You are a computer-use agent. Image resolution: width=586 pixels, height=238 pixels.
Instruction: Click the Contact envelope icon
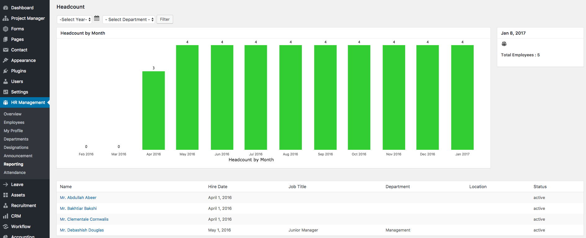point(6,50)
